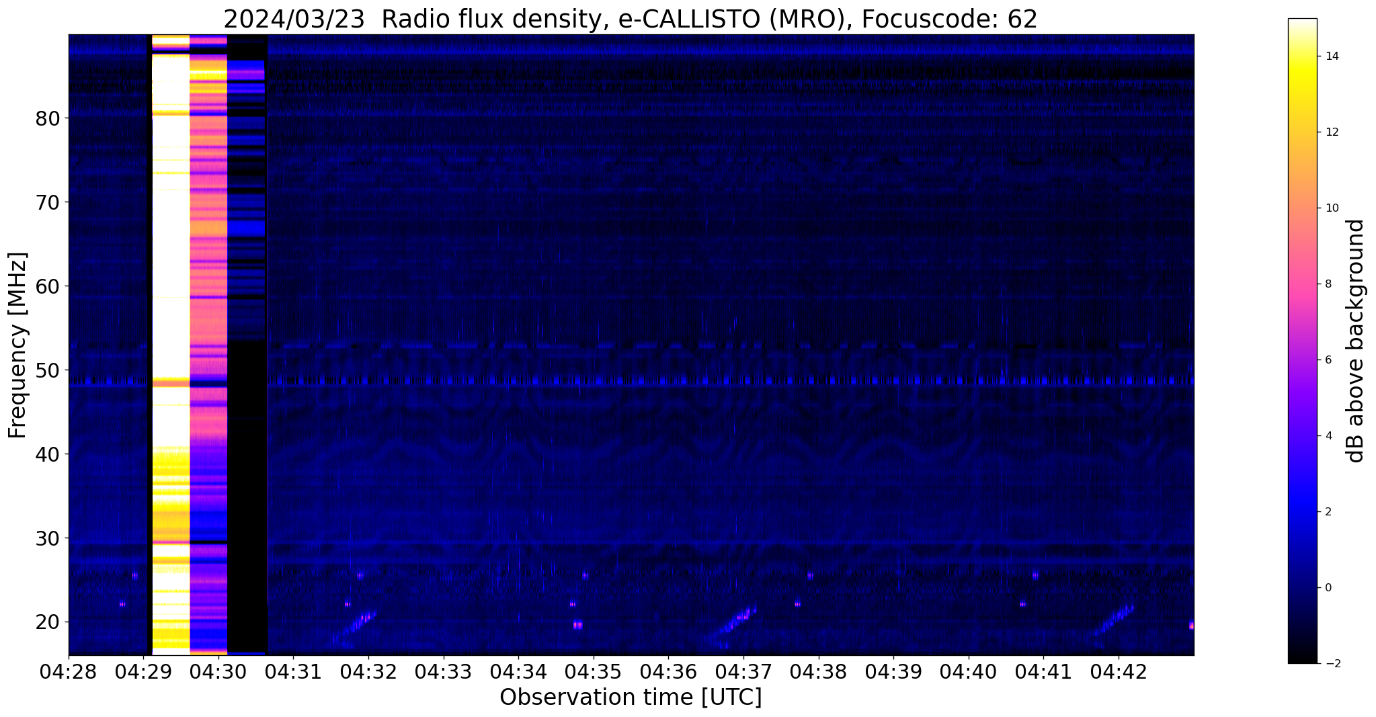
Task: Click the 04:37 time tick label
Action: click(743, 672)
